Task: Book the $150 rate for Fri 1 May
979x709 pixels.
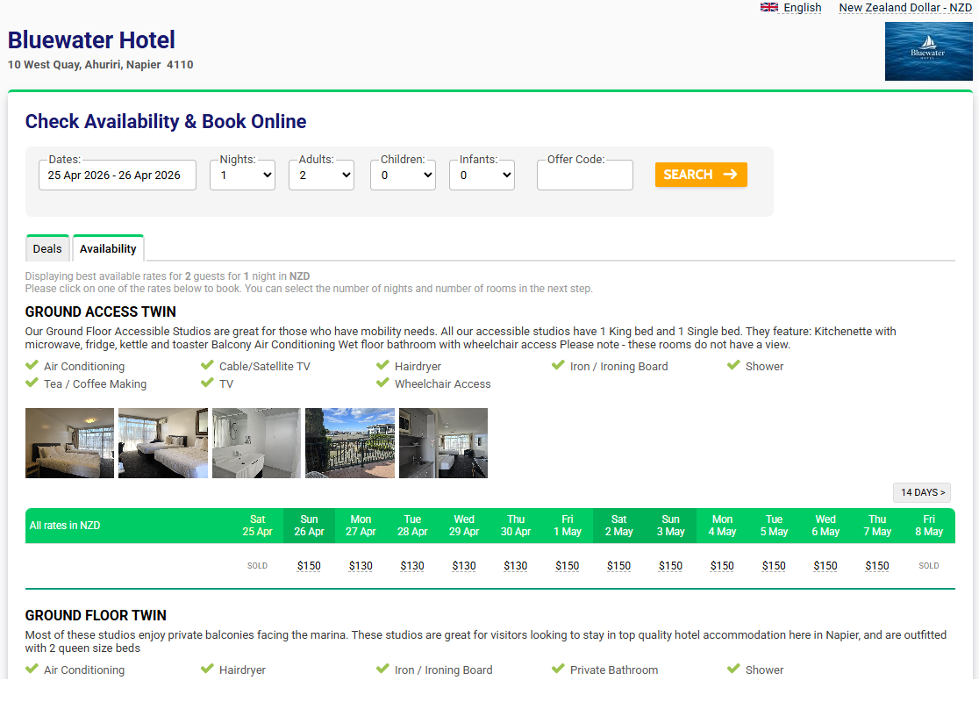Action: (x=568, y=566)
